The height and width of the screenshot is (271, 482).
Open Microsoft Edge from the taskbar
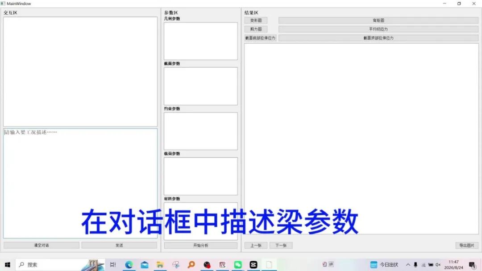coord(129,265)
